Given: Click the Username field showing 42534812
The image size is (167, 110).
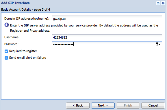Looking at the screenshot, I should click(x=107, y=37).
